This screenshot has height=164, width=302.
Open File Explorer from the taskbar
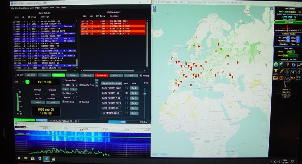pyautogui.click(x=26, y=158)
